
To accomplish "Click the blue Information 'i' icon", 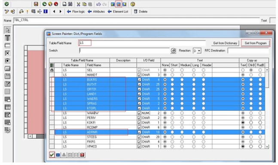I will pyautogui.click(x=46, y=12).
